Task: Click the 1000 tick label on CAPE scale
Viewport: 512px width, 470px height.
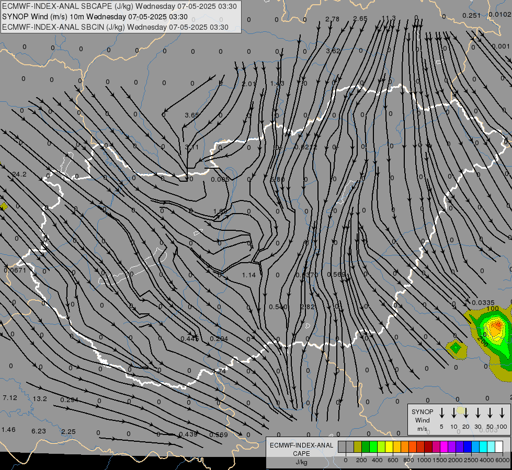Action: pyautogui.click(x=424, y=460)
